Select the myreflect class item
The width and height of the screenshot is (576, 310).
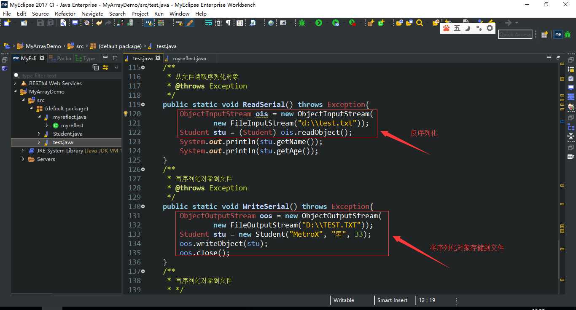72,126
